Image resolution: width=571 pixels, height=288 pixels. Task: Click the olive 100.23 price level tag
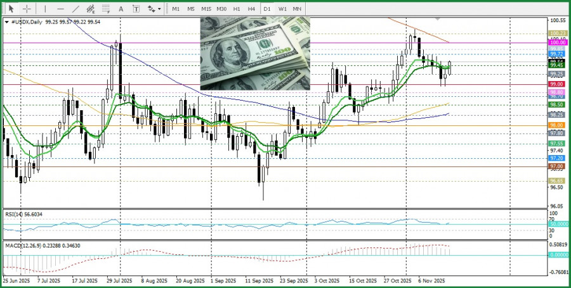pyautogui.click(x=557, y=34)
